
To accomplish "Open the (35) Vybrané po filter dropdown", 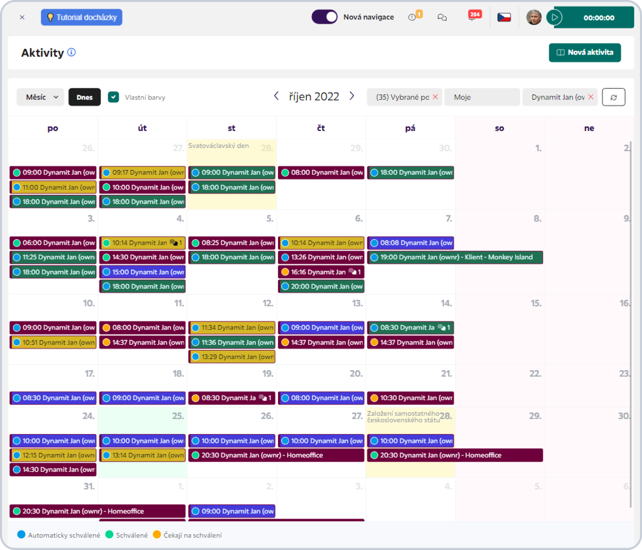I will pyautogui.click(x=402, y=97).
